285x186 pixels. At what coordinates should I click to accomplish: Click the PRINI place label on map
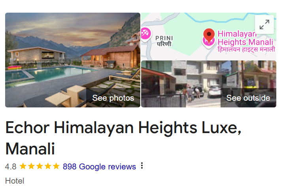[x=164, y=38]
